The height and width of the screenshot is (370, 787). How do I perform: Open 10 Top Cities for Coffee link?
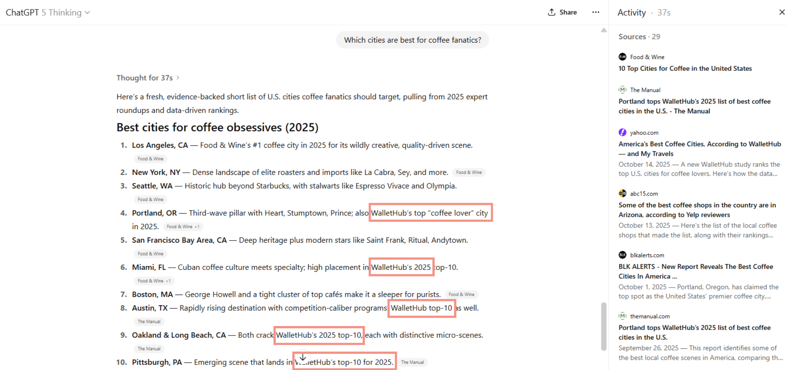pos(685,69)
